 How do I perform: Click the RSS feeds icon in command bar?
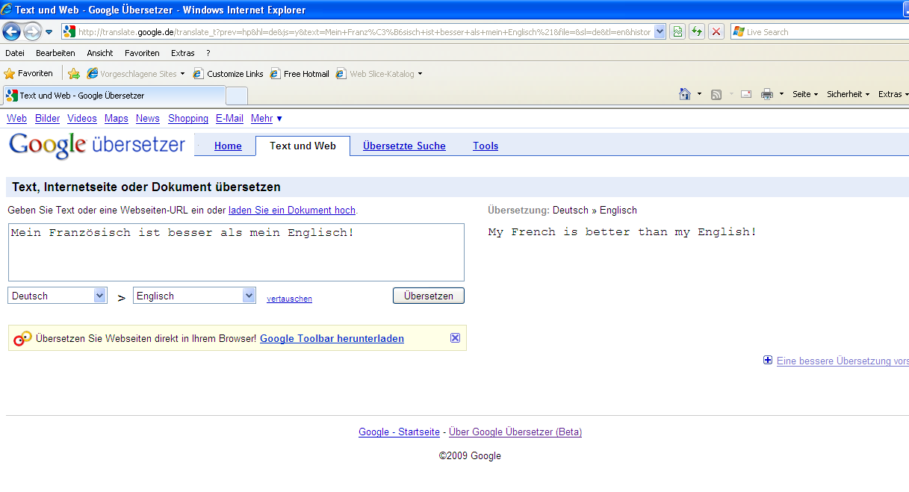pyautogui.click(x=716, y=94)
